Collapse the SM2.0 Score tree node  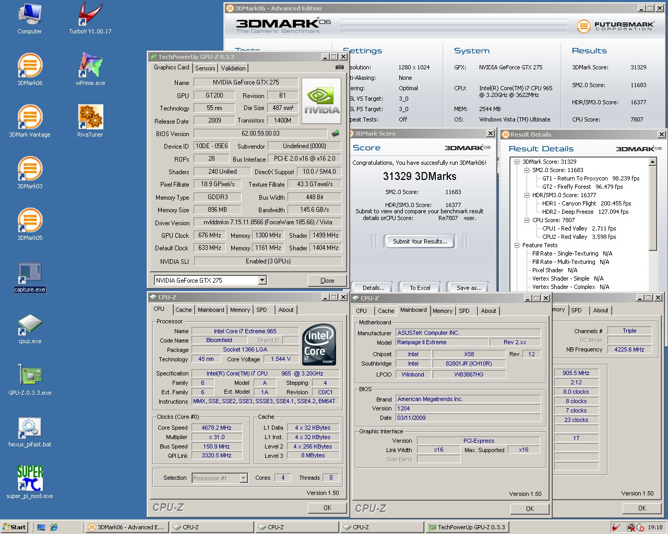[x=527, y=170]
